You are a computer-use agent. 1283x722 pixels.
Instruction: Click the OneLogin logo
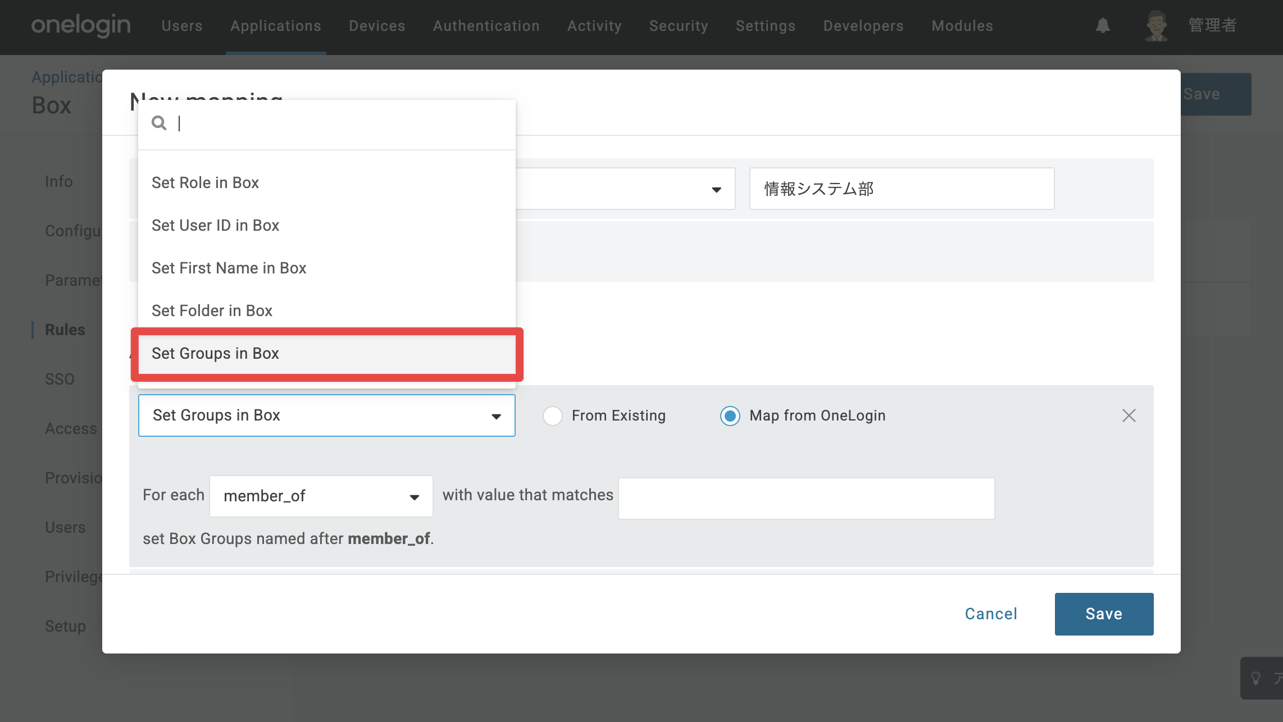pyautogui.click(x=81, y=26)
